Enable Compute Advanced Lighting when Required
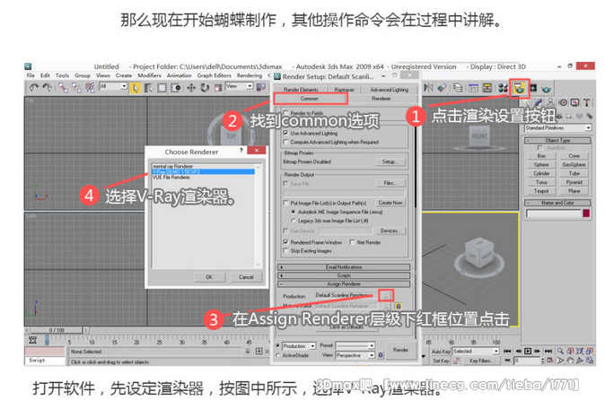This screenshot has height=400, width=605. [x=285, y=142]
